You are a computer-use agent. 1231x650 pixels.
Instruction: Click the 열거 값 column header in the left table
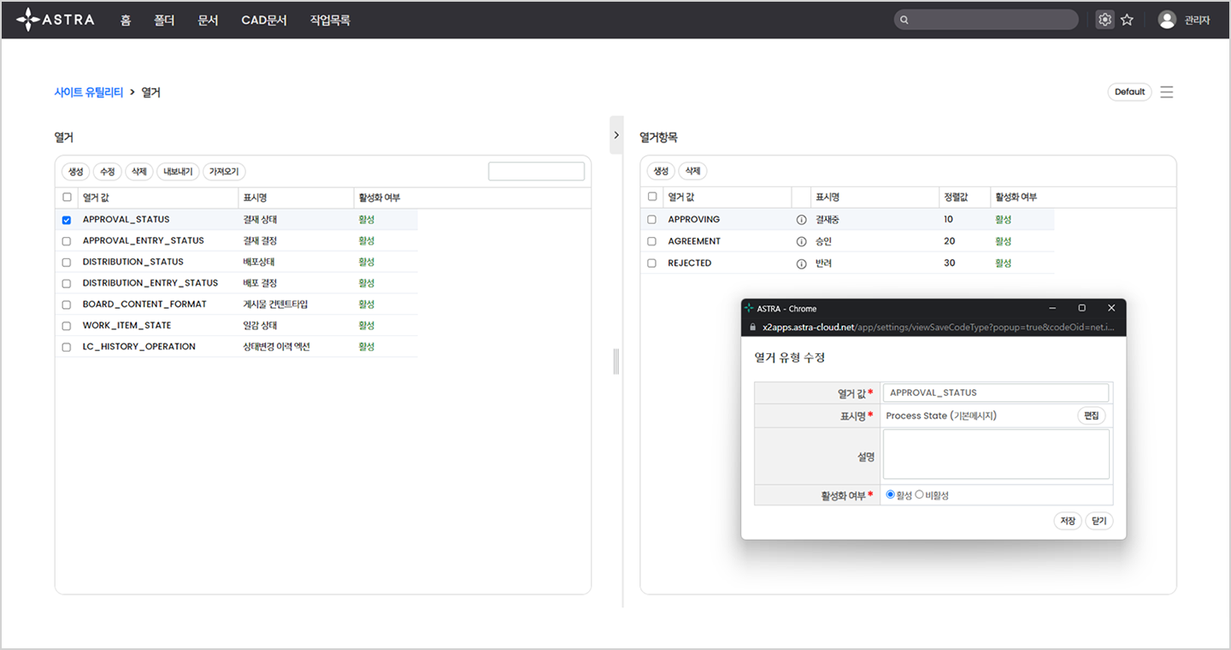(x=158, y=198)
